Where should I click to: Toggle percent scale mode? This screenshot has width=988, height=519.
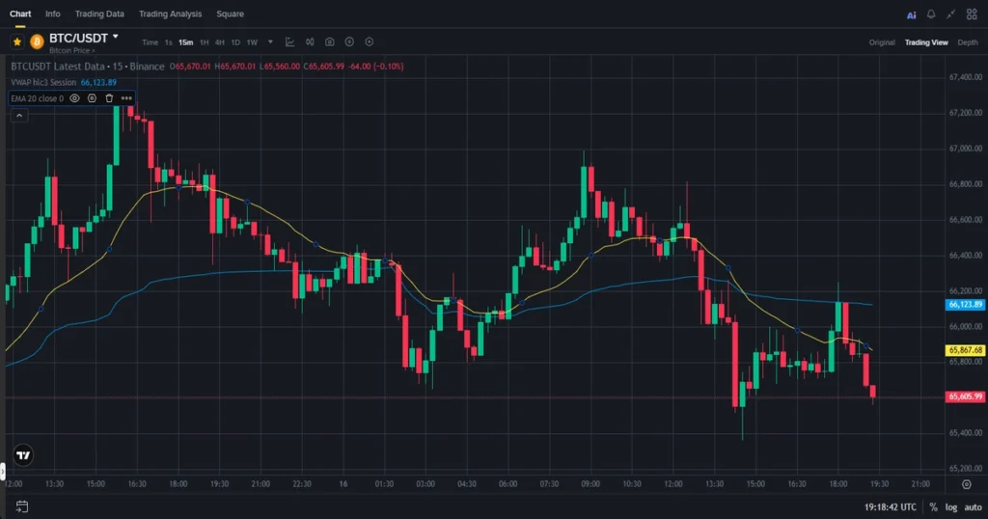pyautogui.click(x=933, y=507)
